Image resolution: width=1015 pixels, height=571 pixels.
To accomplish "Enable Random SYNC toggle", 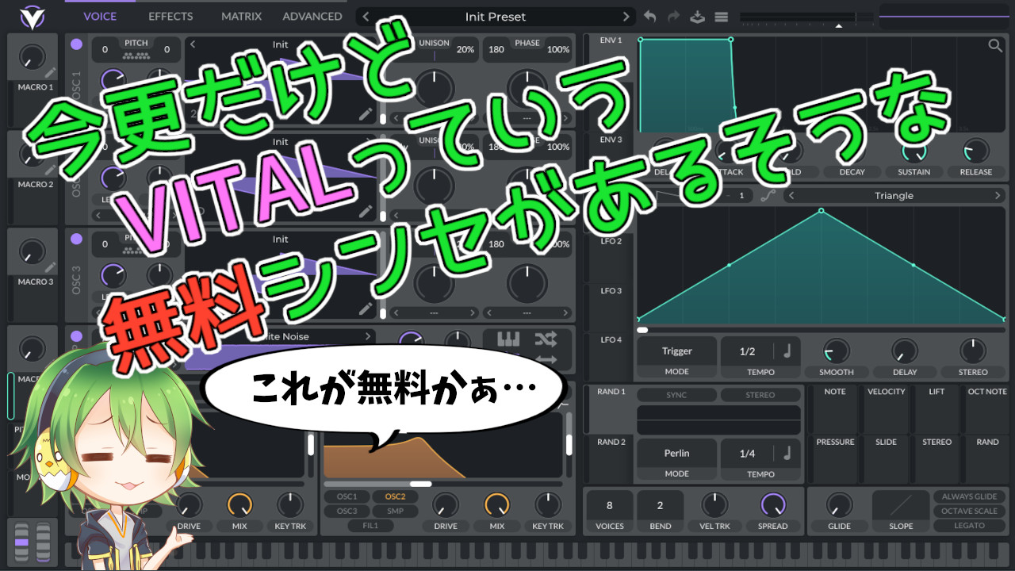I will pyautogui.click(x=676, y=395).
